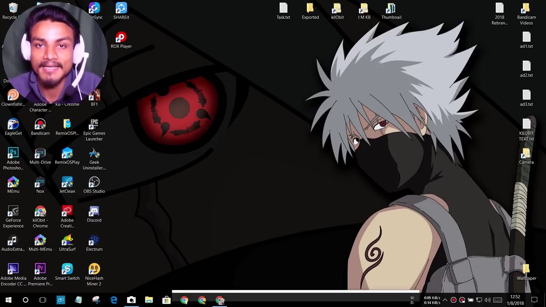Select the Multi-Drive shortcut

pyautogui.click(x=40, y=156)
